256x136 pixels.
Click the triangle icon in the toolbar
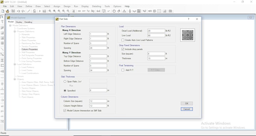(x=124, y=11)
